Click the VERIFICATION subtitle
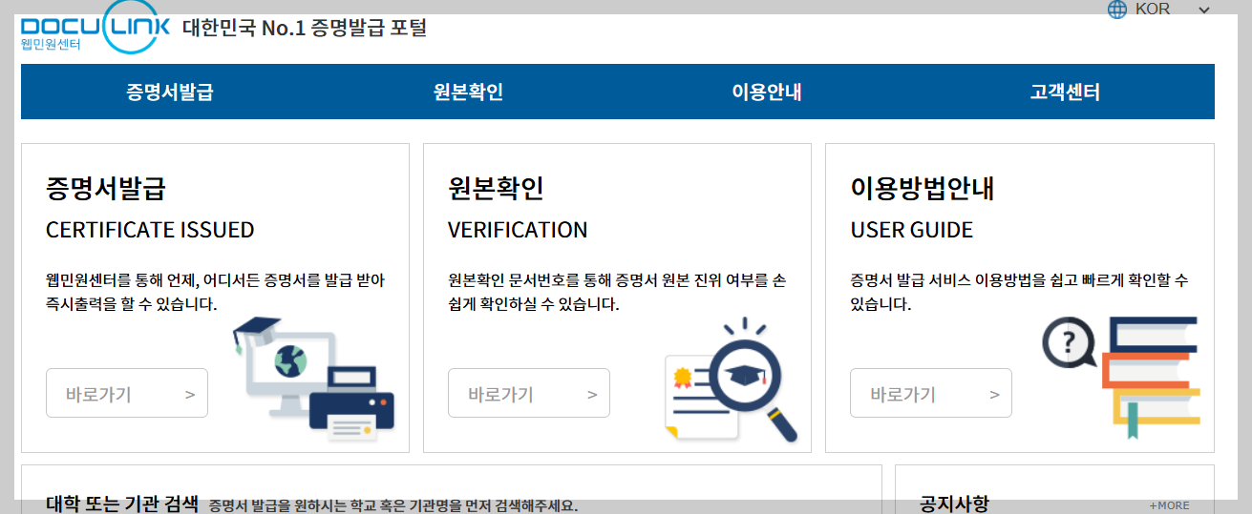Viewport: 1252px width, 514px height. [x=518, y=230]
